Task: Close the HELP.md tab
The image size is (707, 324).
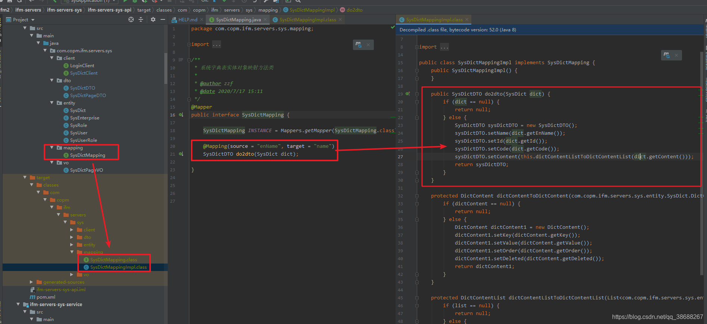Action: pos(202,19)
